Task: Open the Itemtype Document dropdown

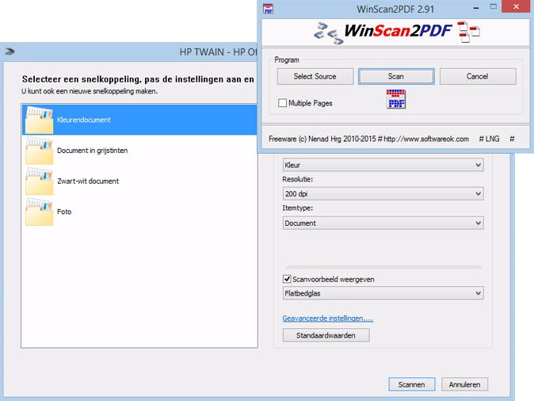Action: [x=383, y=223]
